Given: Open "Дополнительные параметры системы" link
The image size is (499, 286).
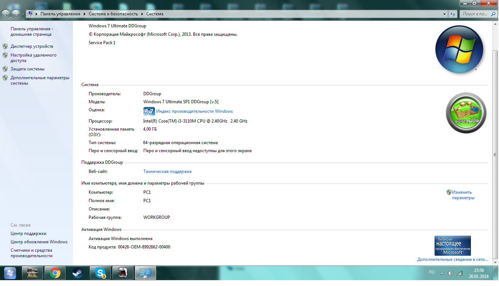Looking at the screenshot, I should (x=40, y=80).
